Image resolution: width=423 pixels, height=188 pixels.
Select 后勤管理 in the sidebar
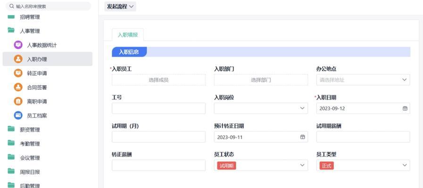[30, 185]
